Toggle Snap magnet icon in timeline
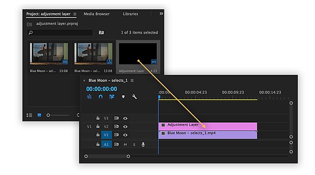Viewport: 315px width, 175px height. coord(101,97)
